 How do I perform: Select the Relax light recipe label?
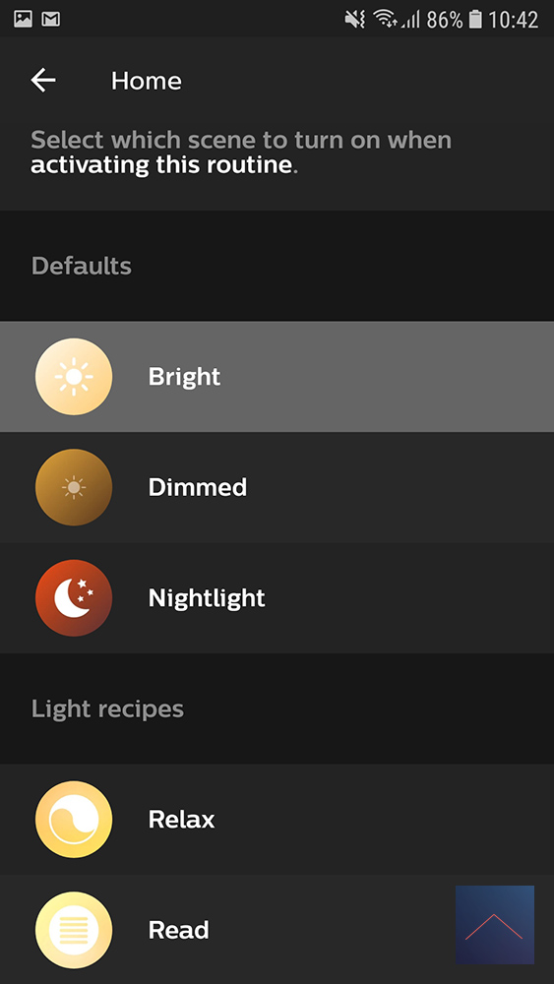pyautogui.click(x=181, y=819)
